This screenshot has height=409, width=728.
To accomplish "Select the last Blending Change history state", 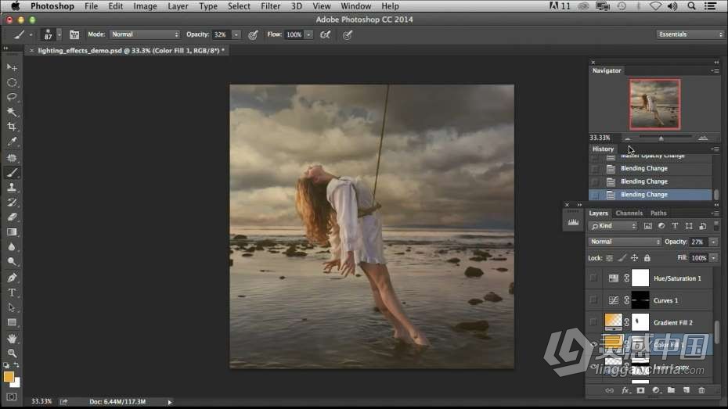I will point(651,195).
